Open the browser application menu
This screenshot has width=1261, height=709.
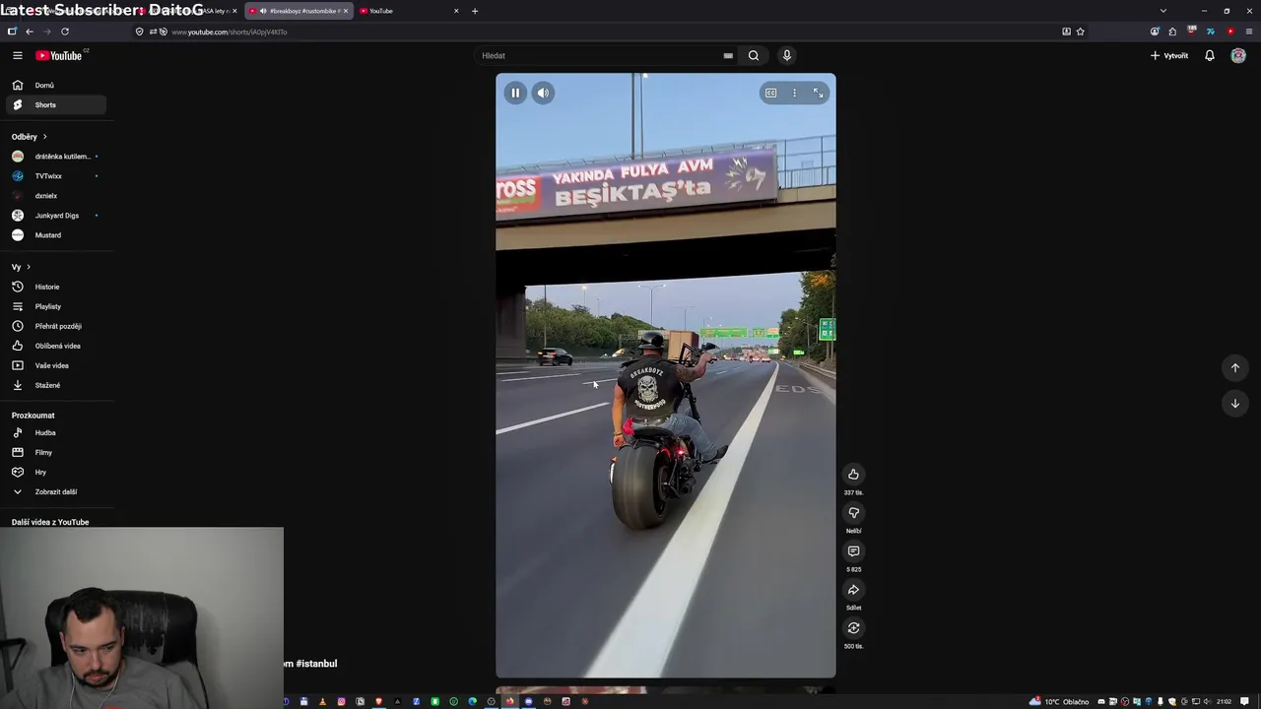[1249, 32]
